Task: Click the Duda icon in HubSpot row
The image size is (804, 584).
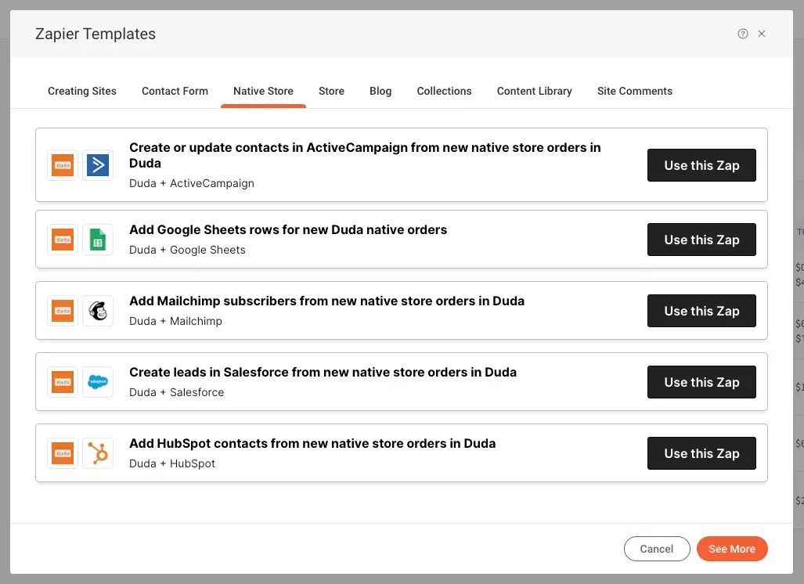Action: tap(63, 453)
